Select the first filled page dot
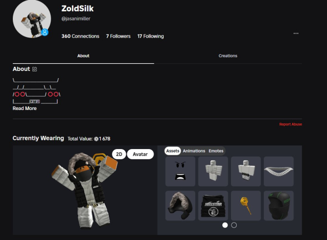Viewport: 327px width, 240px height. click(225, 225)
